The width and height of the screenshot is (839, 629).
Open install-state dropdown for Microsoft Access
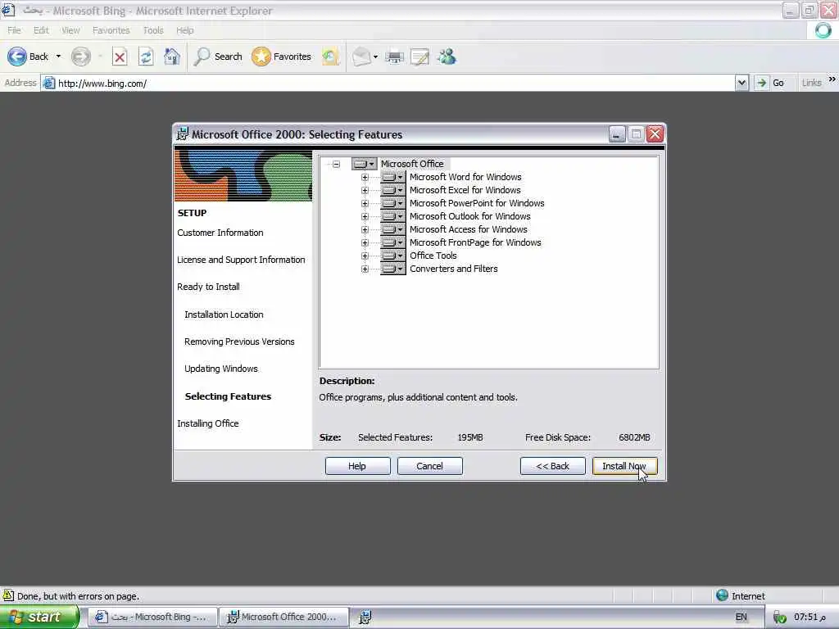[x=393, y=229]
